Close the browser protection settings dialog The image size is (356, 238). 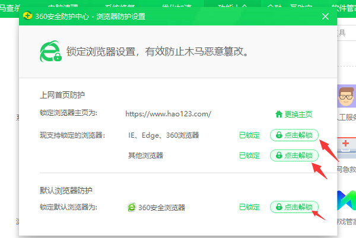(325, 17)
